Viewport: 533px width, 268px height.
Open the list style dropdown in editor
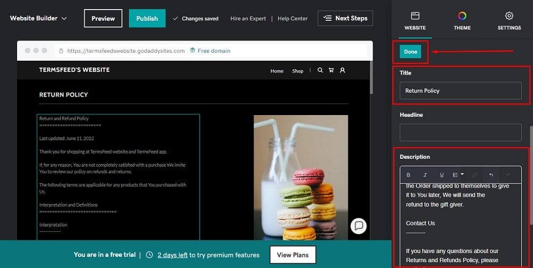458,175
